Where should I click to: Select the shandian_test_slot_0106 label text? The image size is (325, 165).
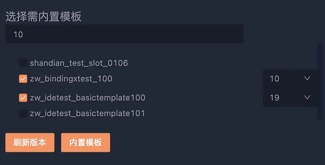pyautogui.click(x=79, y=63)
